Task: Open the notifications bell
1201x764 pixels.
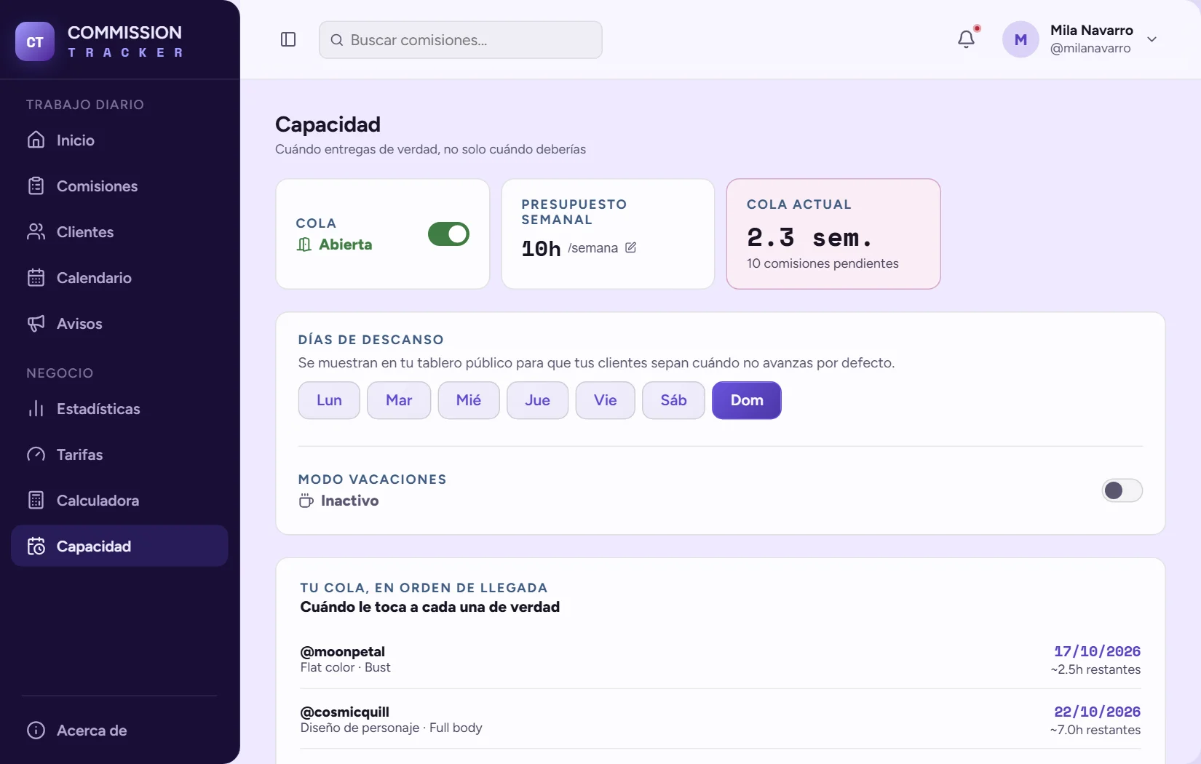Action: click(966, 39)
